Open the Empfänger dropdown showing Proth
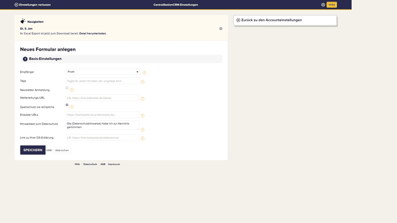This screenshot has height=223, width=397. tap(103, 72)
